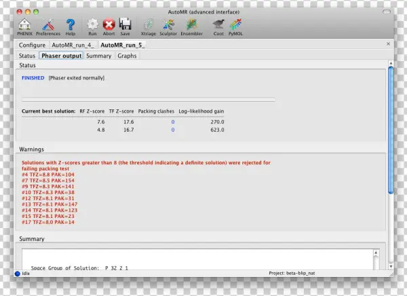This screenshot has height=296, width=407.
Task: Click the 'Space Group of Solution' line
Action: click(x=79, y=267)
